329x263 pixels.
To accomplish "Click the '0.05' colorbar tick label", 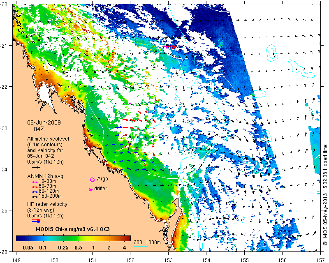I will (28, 248).
